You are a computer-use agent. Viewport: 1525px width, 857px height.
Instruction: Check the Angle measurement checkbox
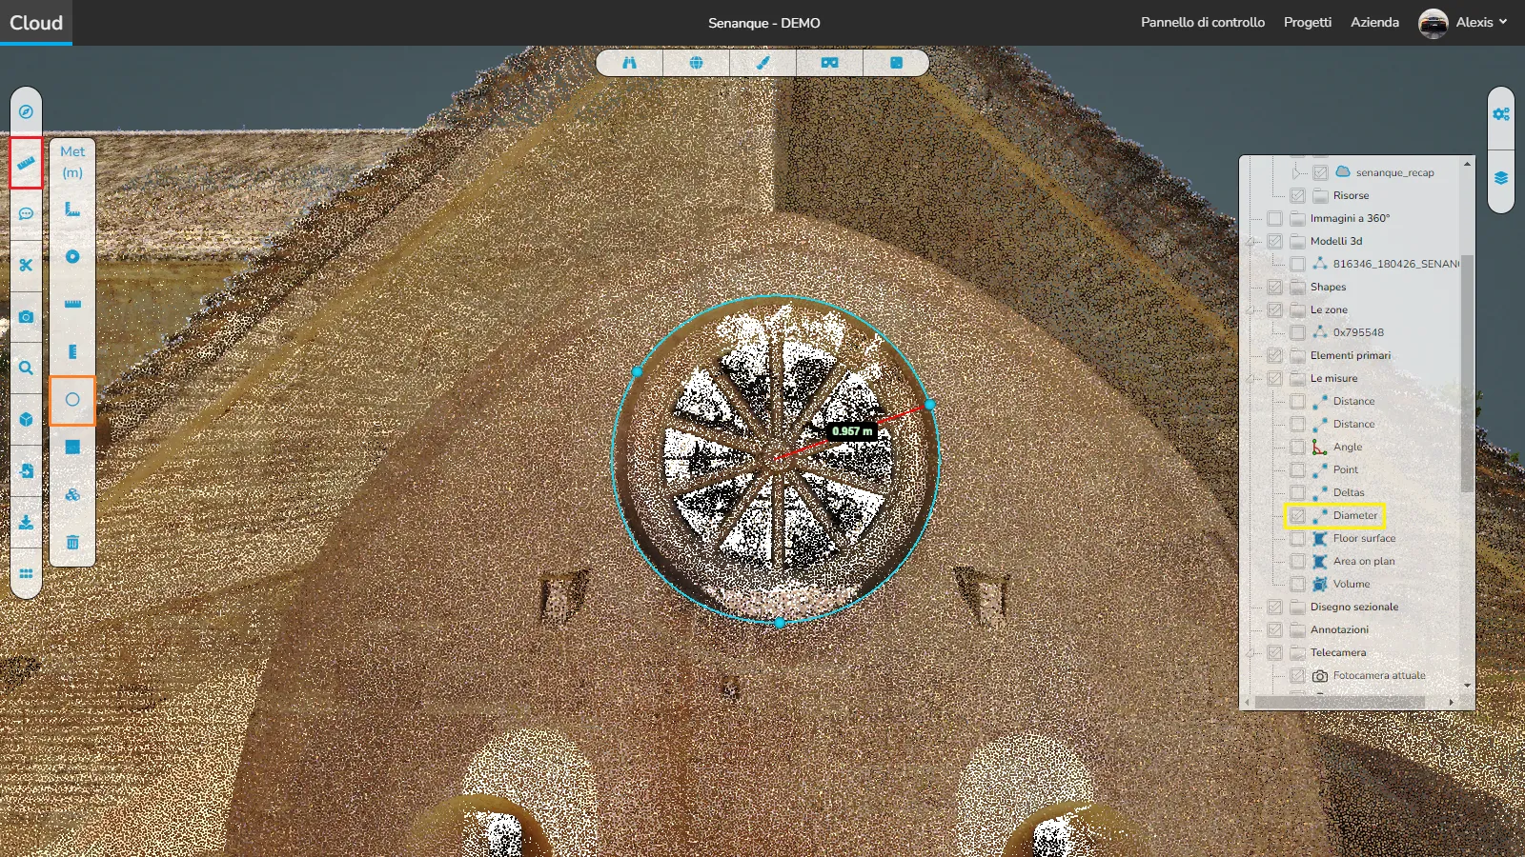(x=1297, y=447)
